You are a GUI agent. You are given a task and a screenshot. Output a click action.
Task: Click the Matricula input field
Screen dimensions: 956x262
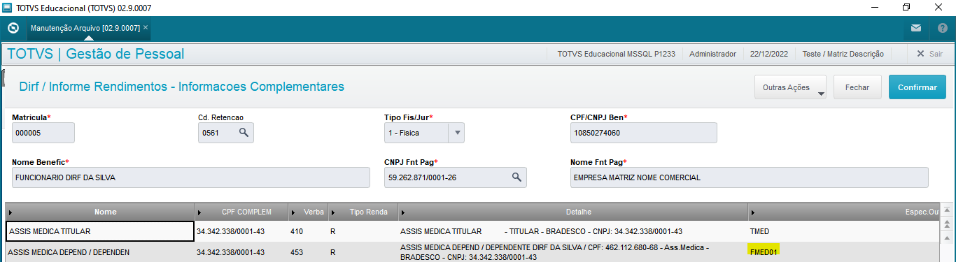[43, 133]
